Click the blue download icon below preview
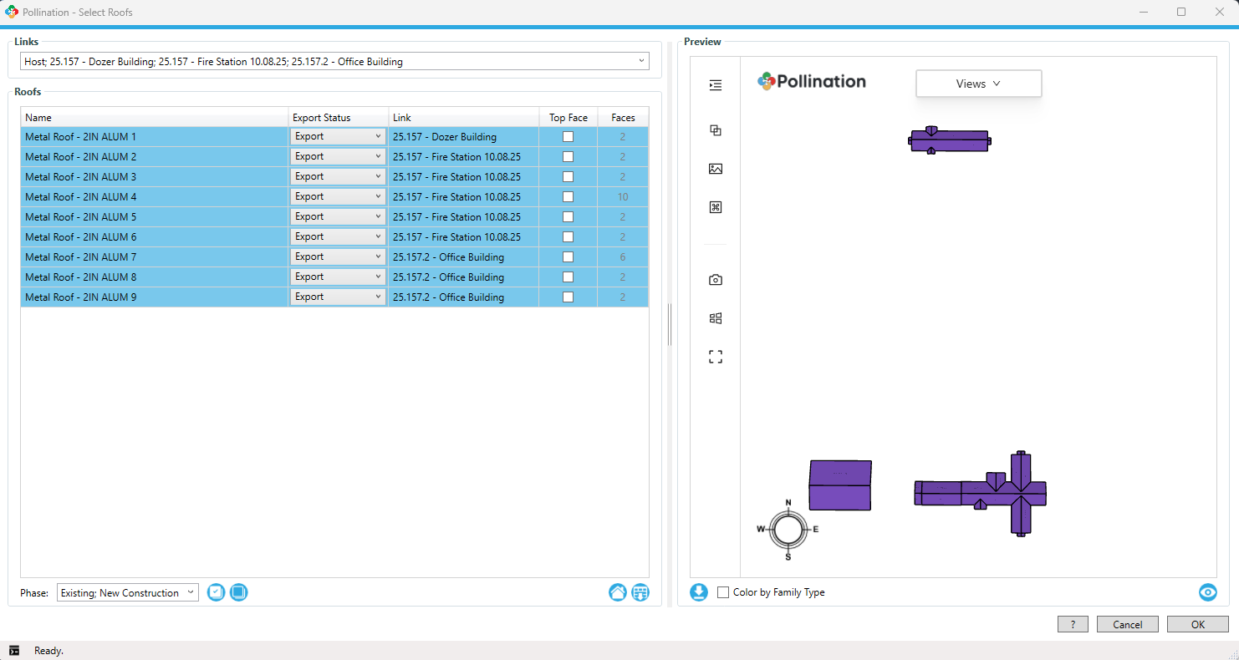 coord(699,592)
